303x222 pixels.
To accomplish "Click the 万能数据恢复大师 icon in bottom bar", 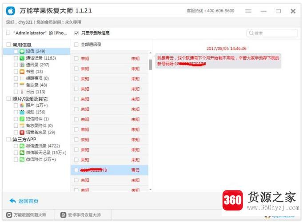I will point(9,215).
